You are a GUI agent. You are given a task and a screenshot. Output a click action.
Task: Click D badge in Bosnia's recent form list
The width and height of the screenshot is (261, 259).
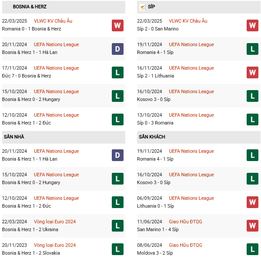click(x=117, y=49)
